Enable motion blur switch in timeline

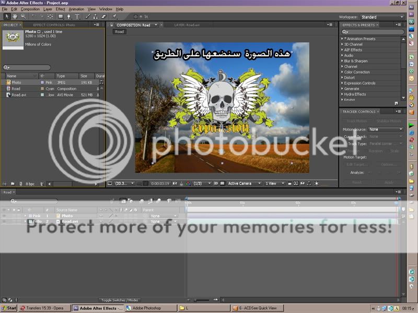point(158,201)
